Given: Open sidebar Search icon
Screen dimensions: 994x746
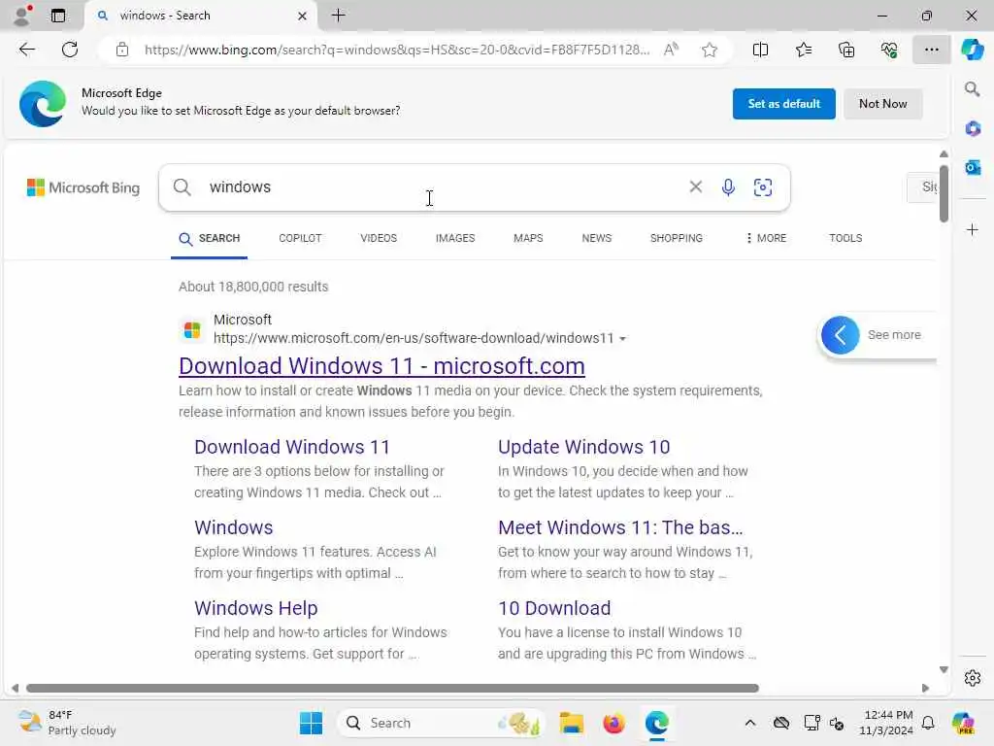Looking at the screenshot, I should click(972, 89).
